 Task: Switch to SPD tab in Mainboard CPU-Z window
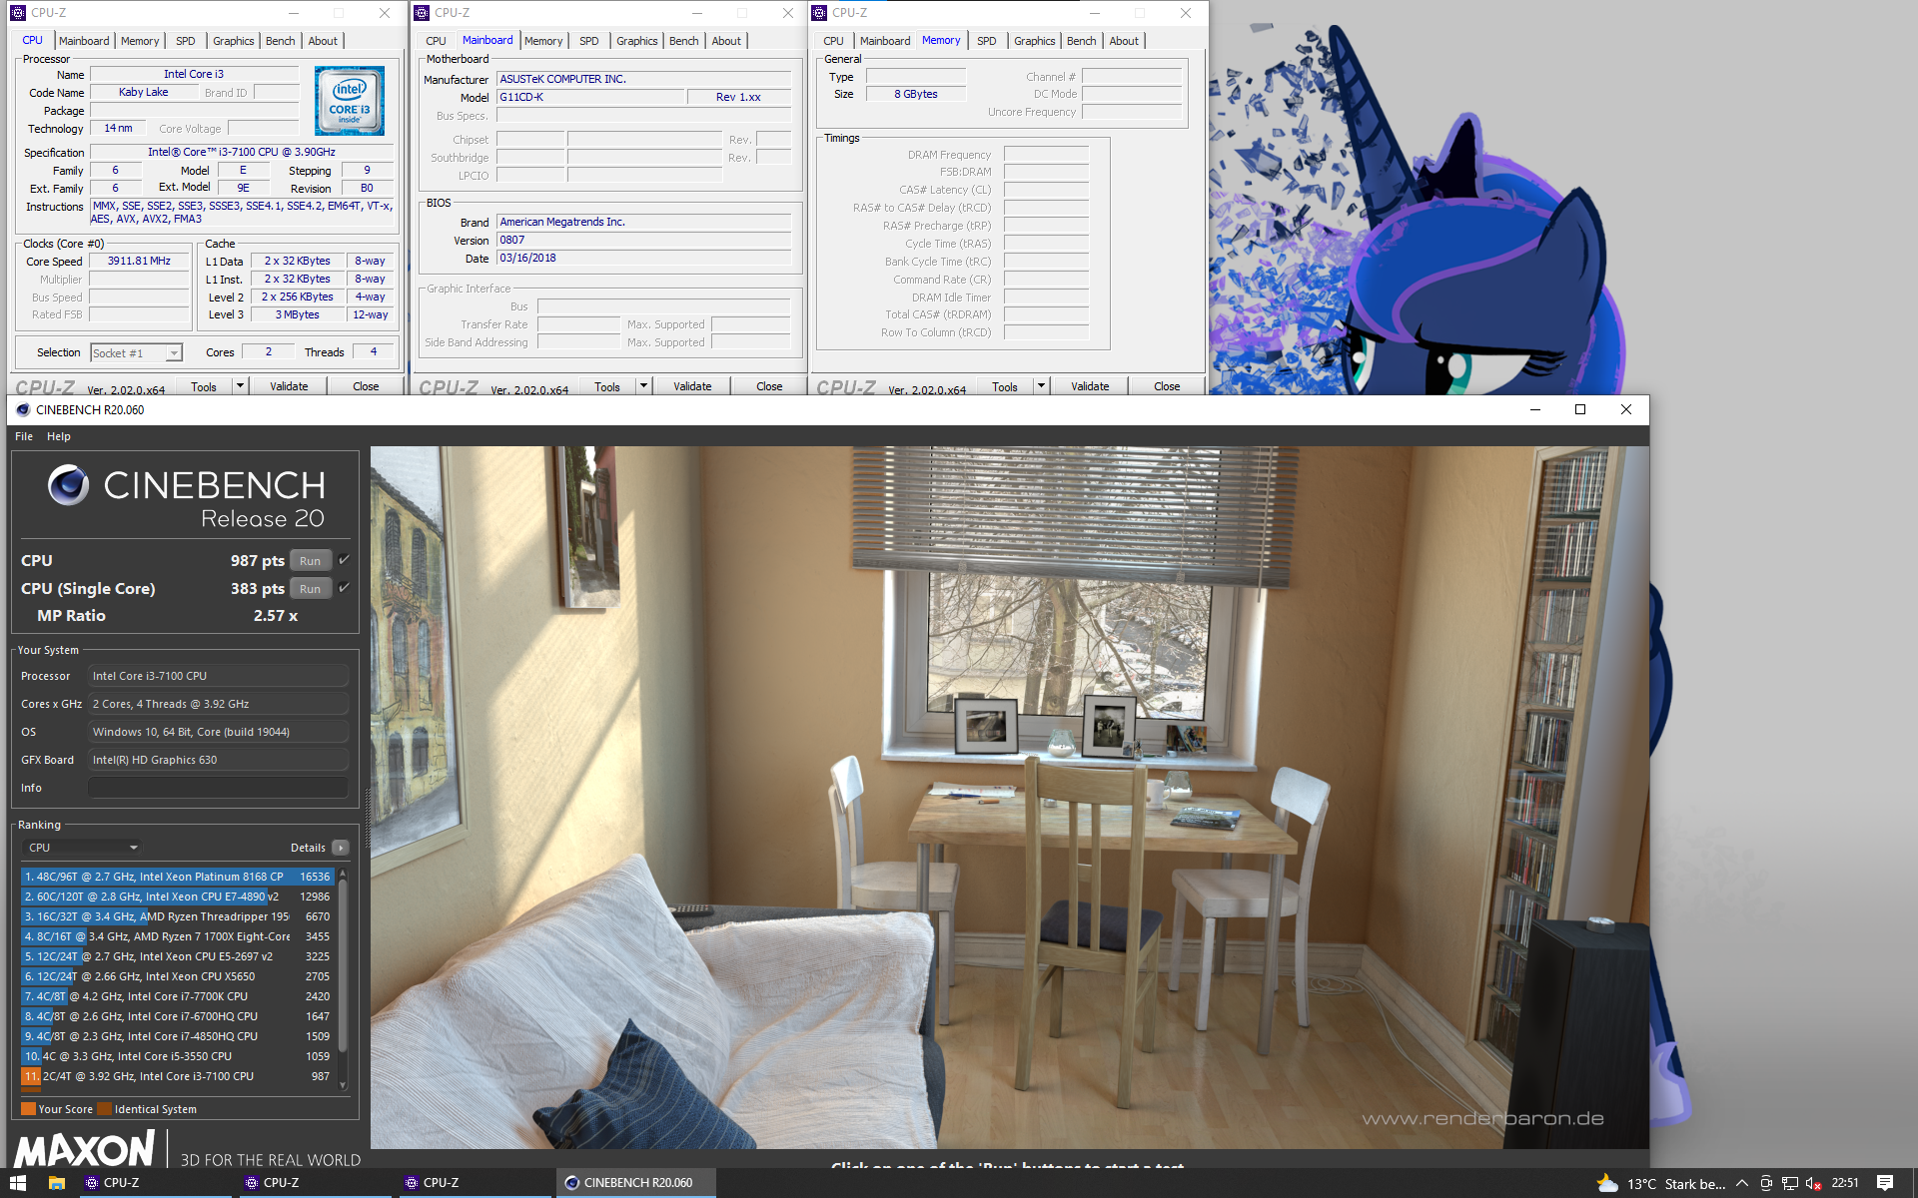coord(589,41)
